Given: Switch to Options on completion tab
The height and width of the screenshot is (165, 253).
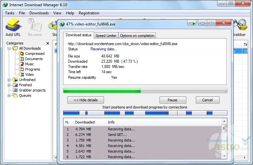Looking at the screenshot, I should tap(137, 36).
